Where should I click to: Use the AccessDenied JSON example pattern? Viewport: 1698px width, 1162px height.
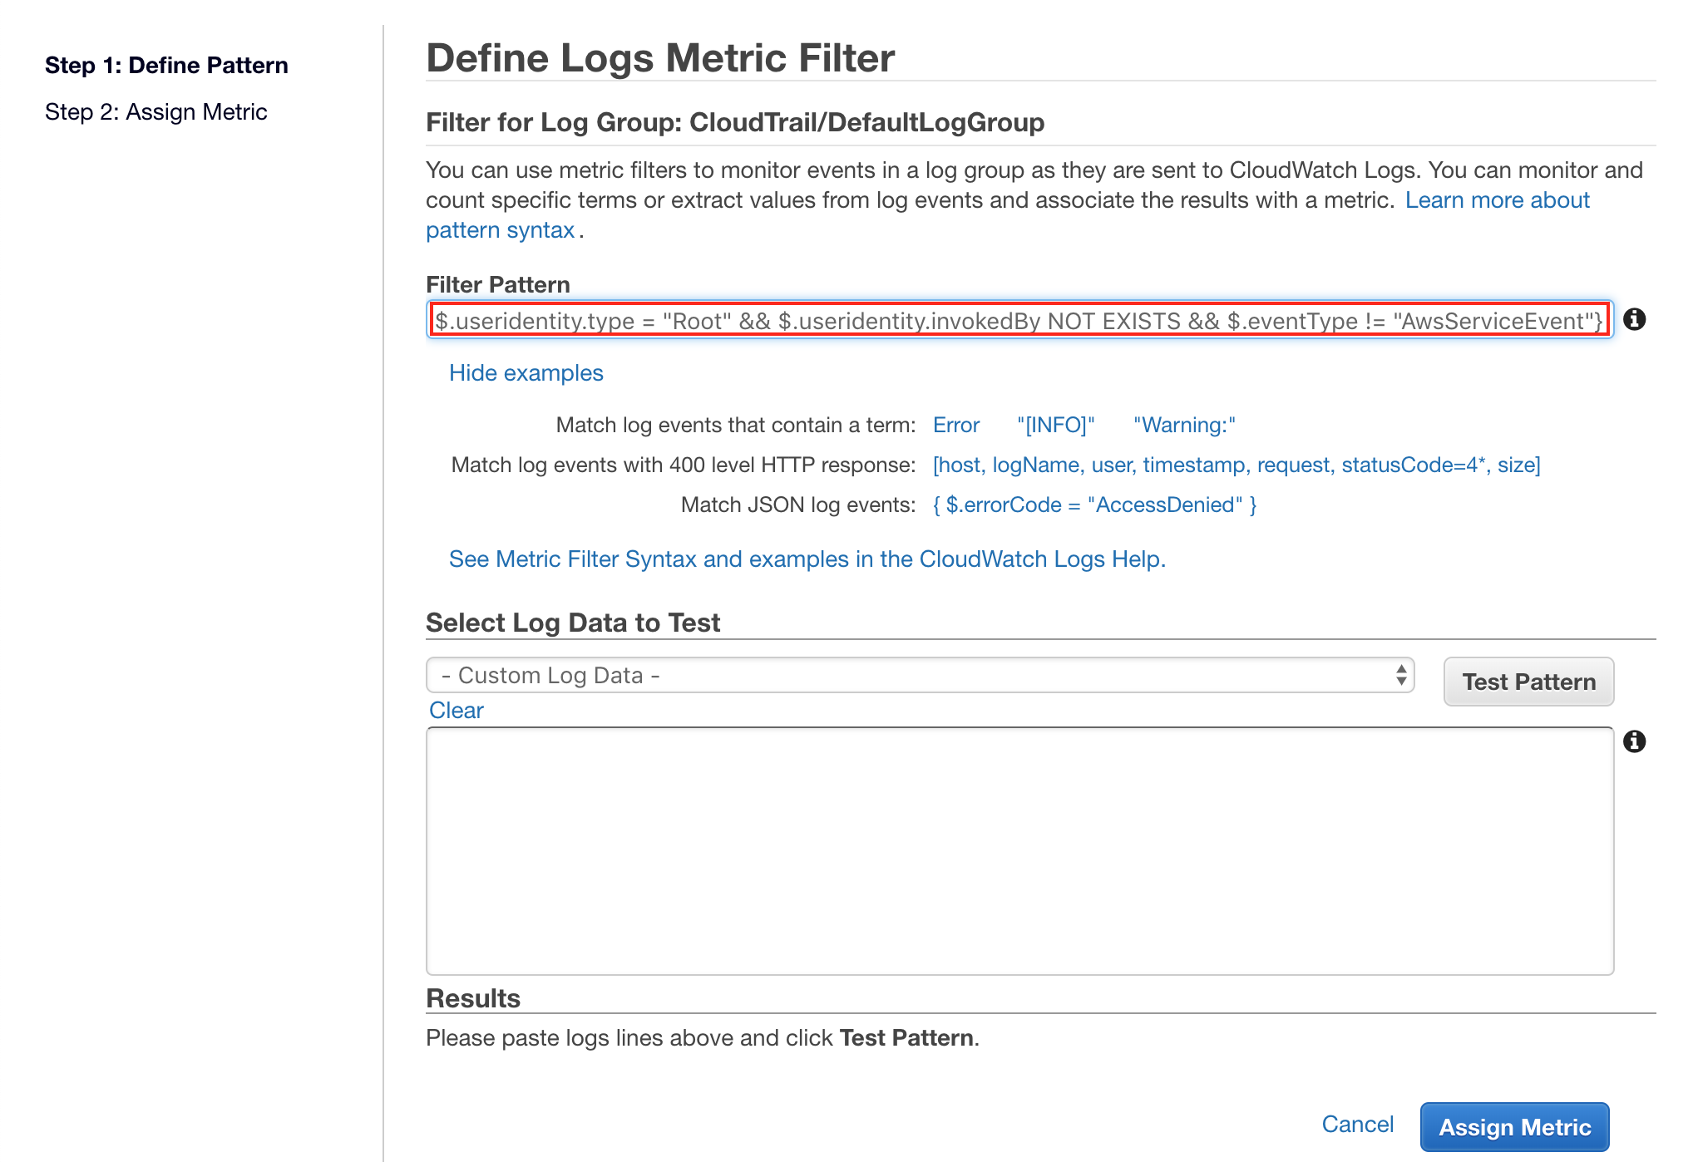1094,505
